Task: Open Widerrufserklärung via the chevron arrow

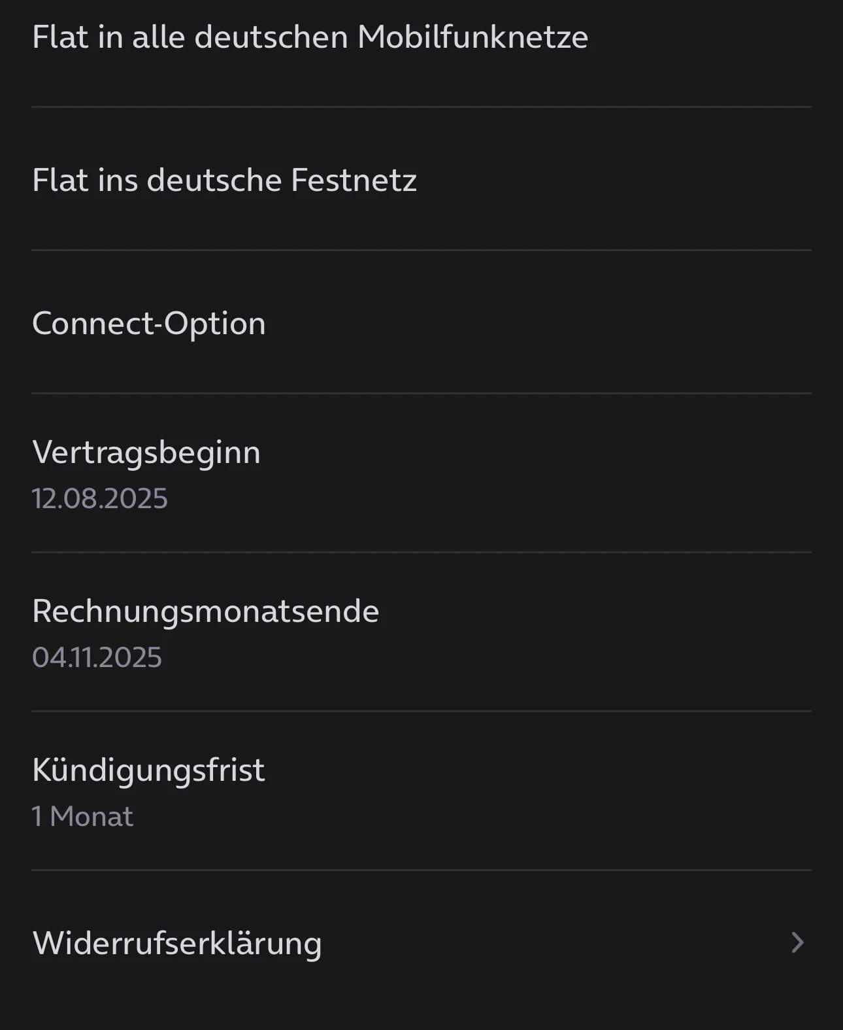Action: point(797,942)
